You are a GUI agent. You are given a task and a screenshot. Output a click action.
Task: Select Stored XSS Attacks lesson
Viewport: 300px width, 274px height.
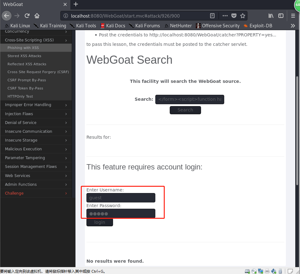[x=36, y=56]
